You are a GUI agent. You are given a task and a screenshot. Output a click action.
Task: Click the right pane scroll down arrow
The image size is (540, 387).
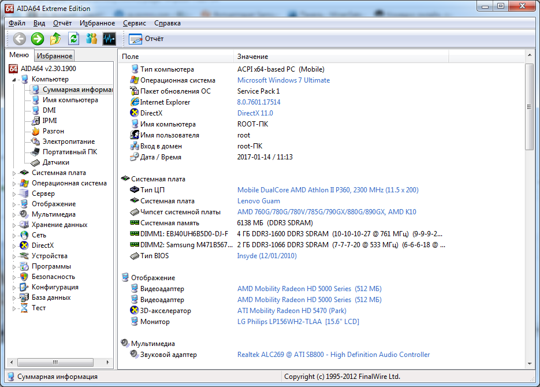pyautogui.click(x=530, y=364)
